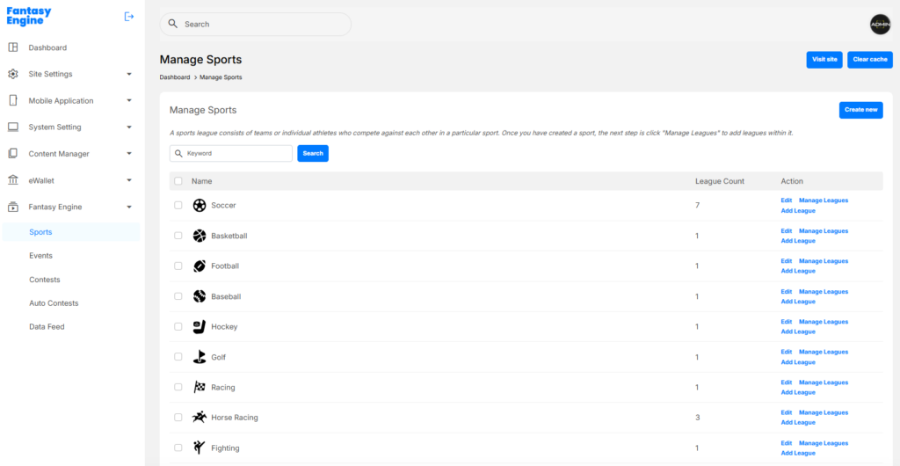Image resolution: width=900 pixels, height=466 pixels.
Task: Open the admin profile avatar
Action: pyautogui.click(x=880, y=25)
